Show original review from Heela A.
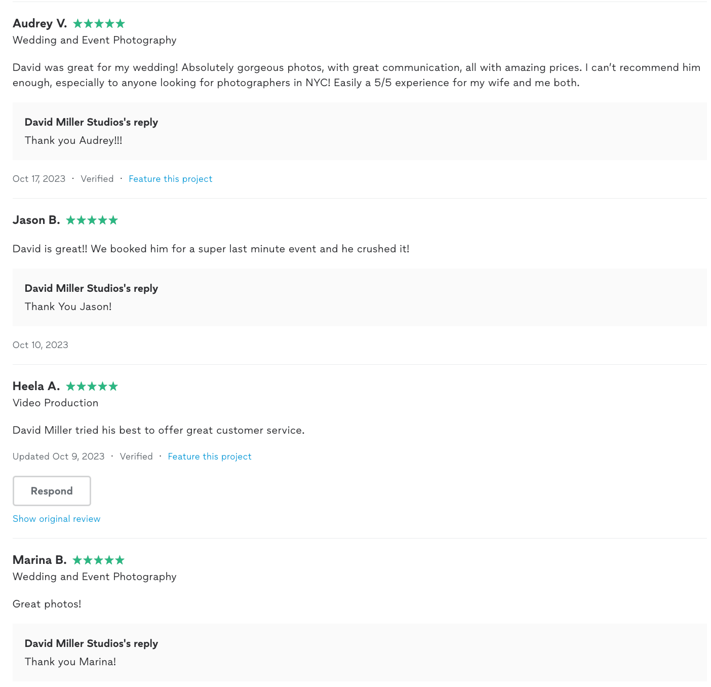The width and height of the screenshot is (711, 687). [x=56, y=519]
